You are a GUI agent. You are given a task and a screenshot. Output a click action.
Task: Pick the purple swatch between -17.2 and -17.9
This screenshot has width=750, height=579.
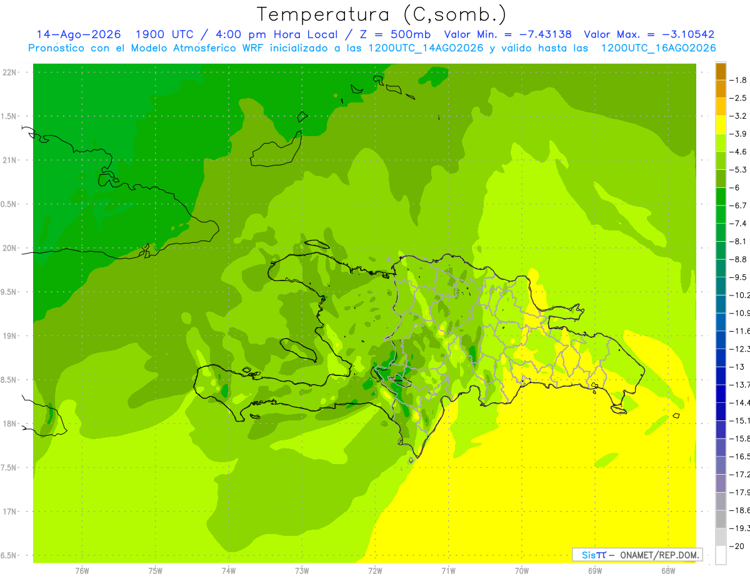coord(721,483)
